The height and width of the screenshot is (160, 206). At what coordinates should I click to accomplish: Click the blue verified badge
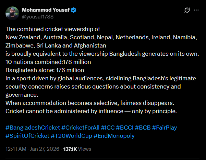[74, 10]
